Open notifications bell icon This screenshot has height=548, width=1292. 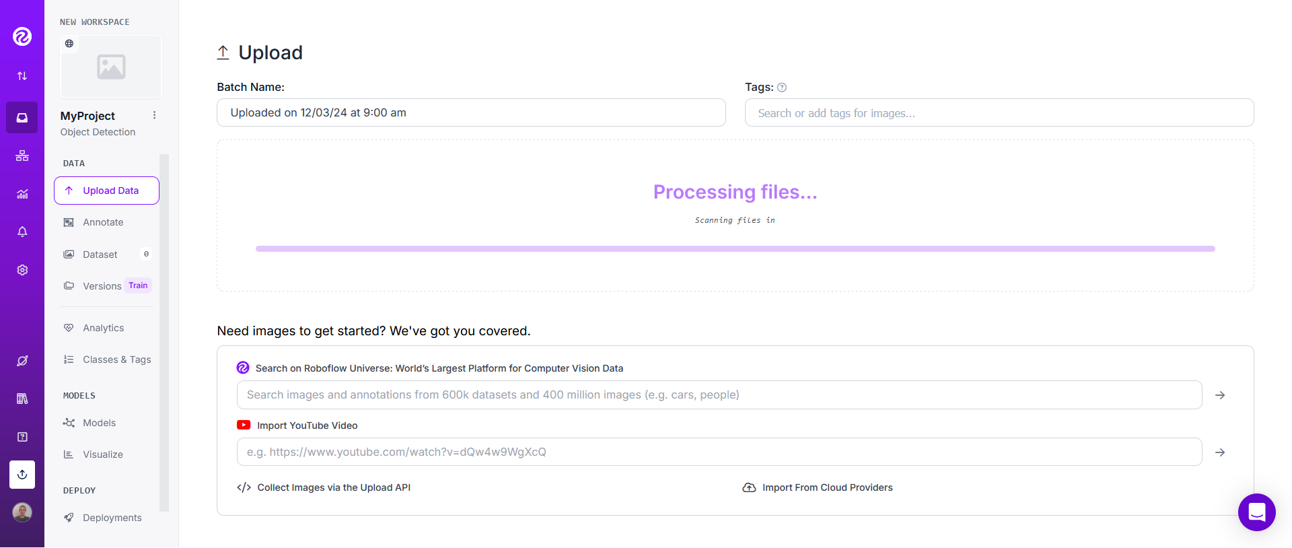pos(22,232)
